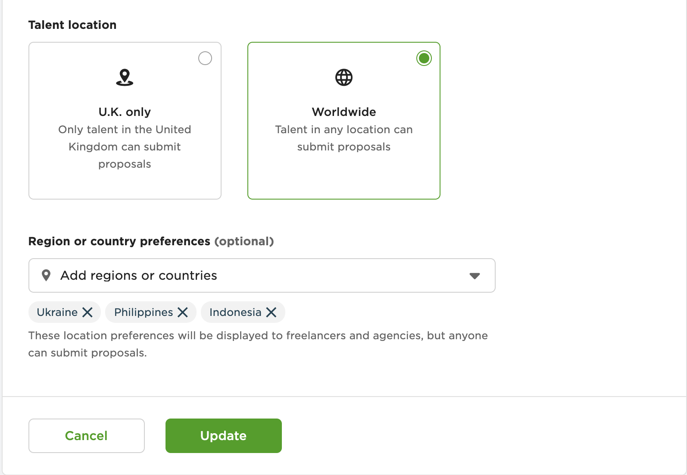Remove the Indonesia location tag
Screen dimensions: 687x475
pos(271,312)
